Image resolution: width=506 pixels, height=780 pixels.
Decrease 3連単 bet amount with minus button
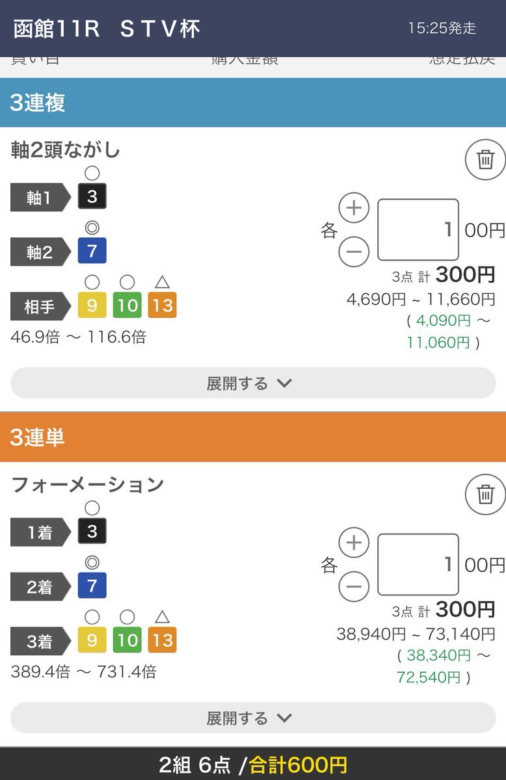pyautogui.click(x=354, y=586)
